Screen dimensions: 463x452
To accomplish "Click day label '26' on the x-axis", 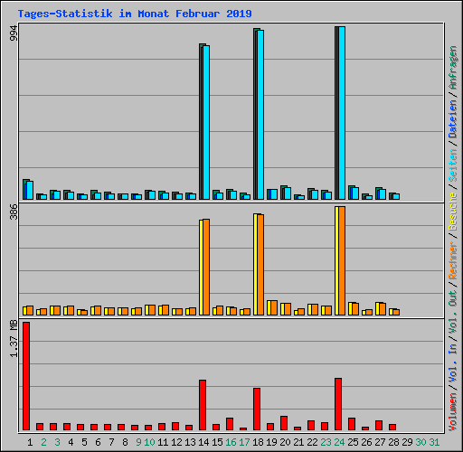I will coord(366,442).
